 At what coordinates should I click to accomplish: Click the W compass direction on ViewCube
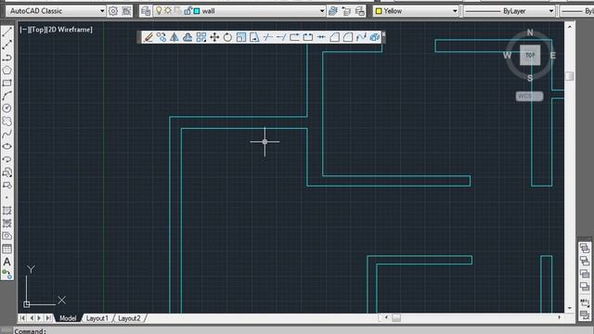coord(507,56)
